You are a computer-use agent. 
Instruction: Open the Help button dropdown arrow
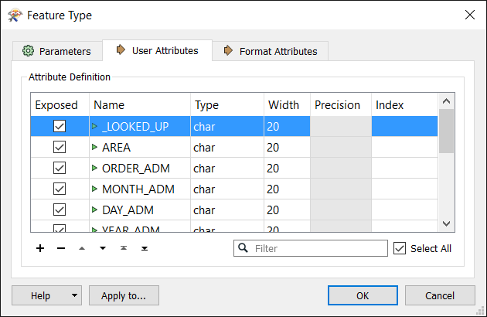[74, 295]
